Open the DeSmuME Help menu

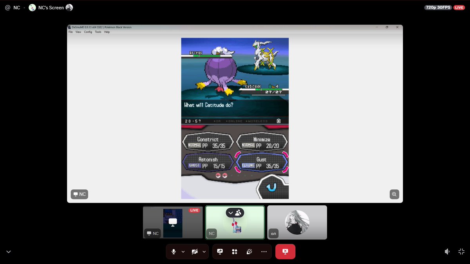tap(107, 32)
